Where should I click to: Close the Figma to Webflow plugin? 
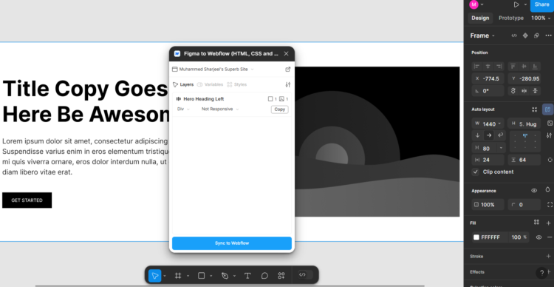(x=286, y=53)
